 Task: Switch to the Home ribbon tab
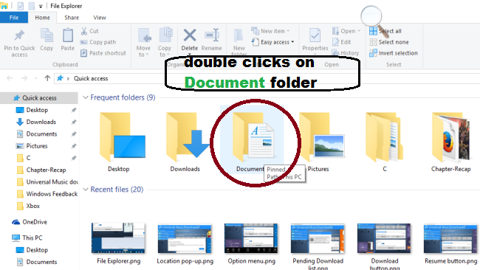pos(42,18)
